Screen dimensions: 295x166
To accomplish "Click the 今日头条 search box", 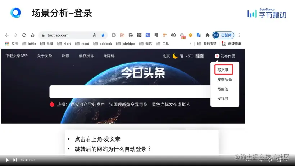I will [130, 92].
